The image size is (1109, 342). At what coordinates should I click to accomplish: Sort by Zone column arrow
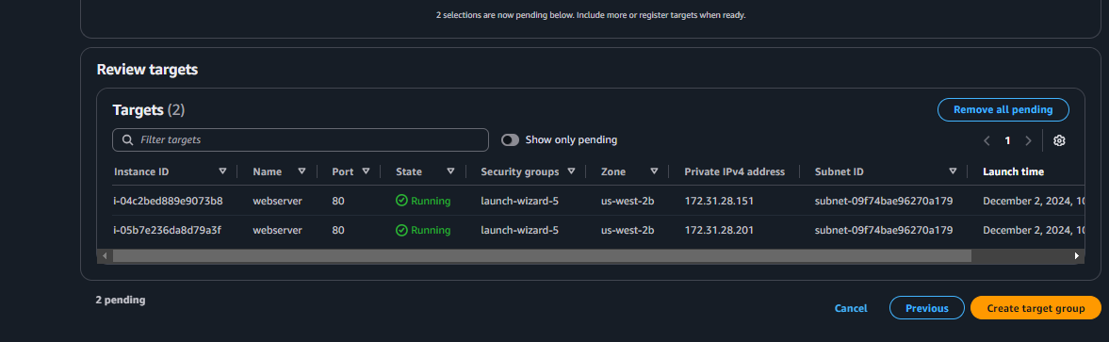pos(654,171)
